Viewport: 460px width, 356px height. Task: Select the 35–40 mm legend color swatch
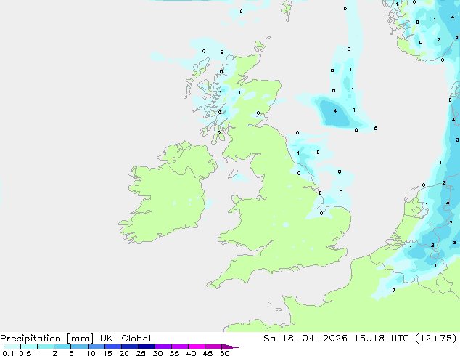179,347
